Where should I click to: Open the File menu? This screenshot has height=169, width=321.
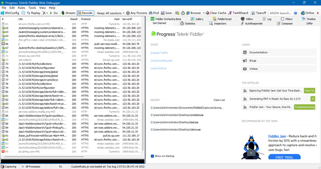tap(4, 8)
